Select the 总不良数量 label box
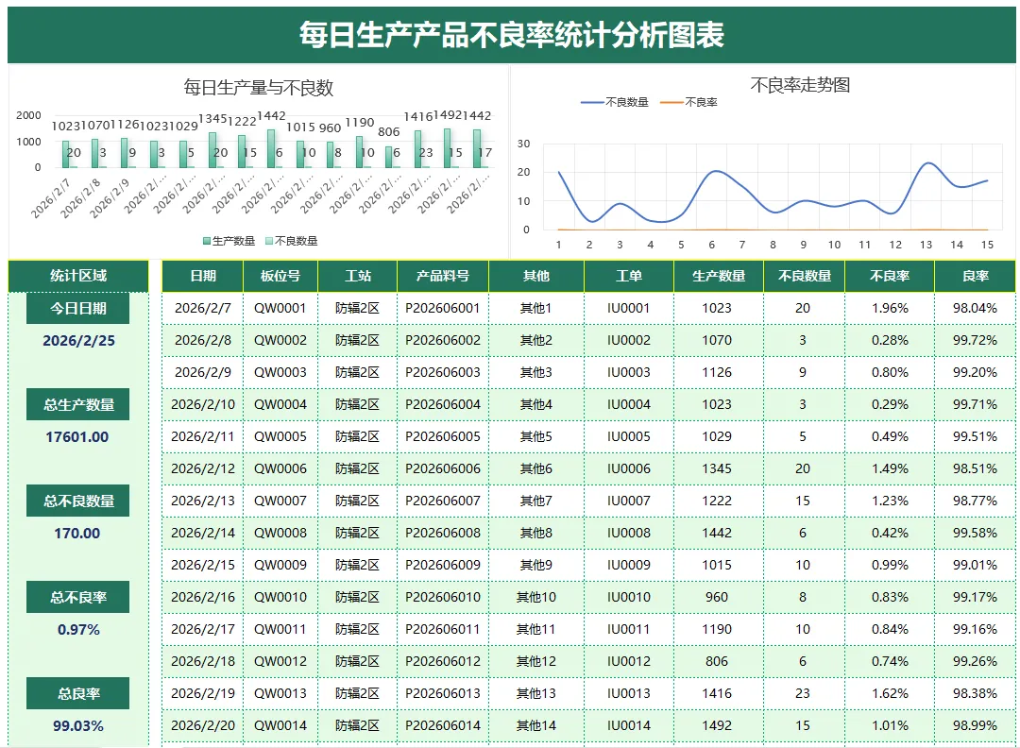 [x=78, y=501]
